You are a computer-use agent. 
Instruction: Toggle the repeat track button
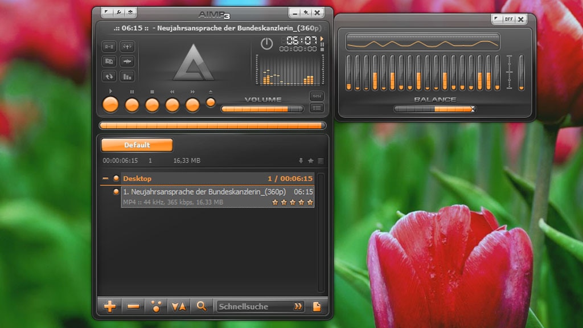tap(109, 76)
